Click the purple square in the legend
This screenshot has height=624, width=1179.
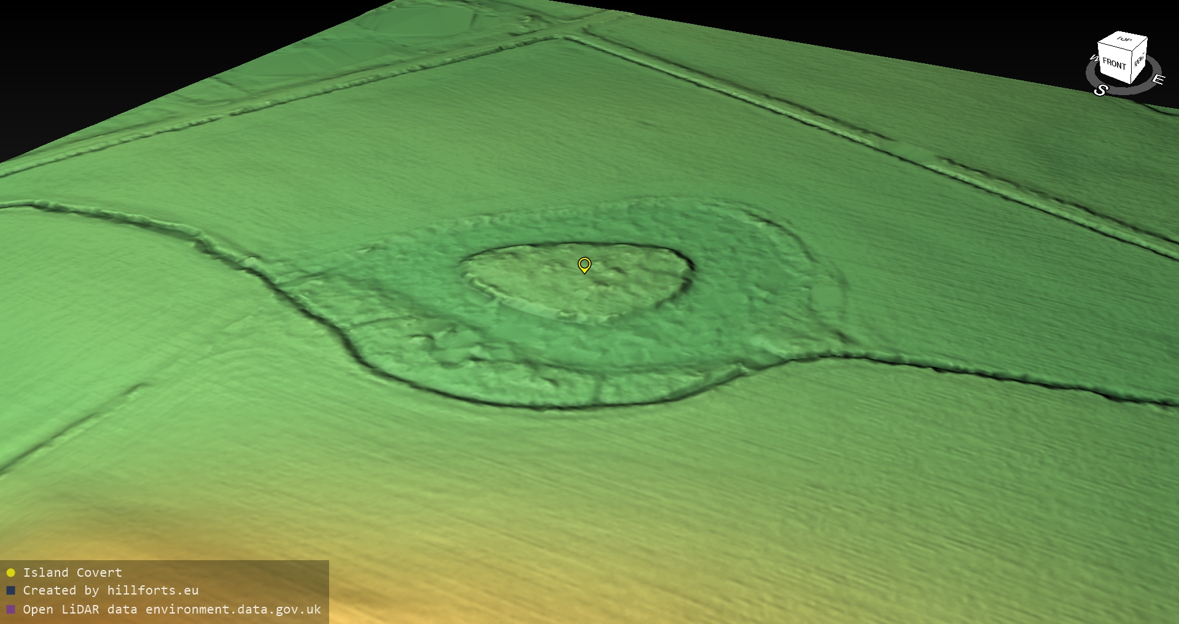pos(10,609)
